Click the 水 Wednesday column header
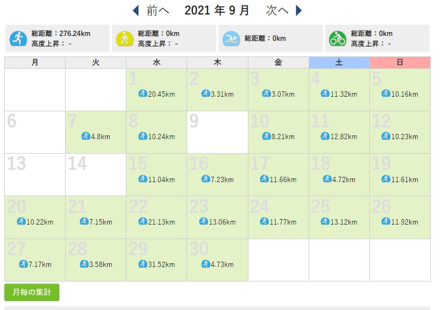This screenshot has width=442, height=310. (x=156, y=62)
